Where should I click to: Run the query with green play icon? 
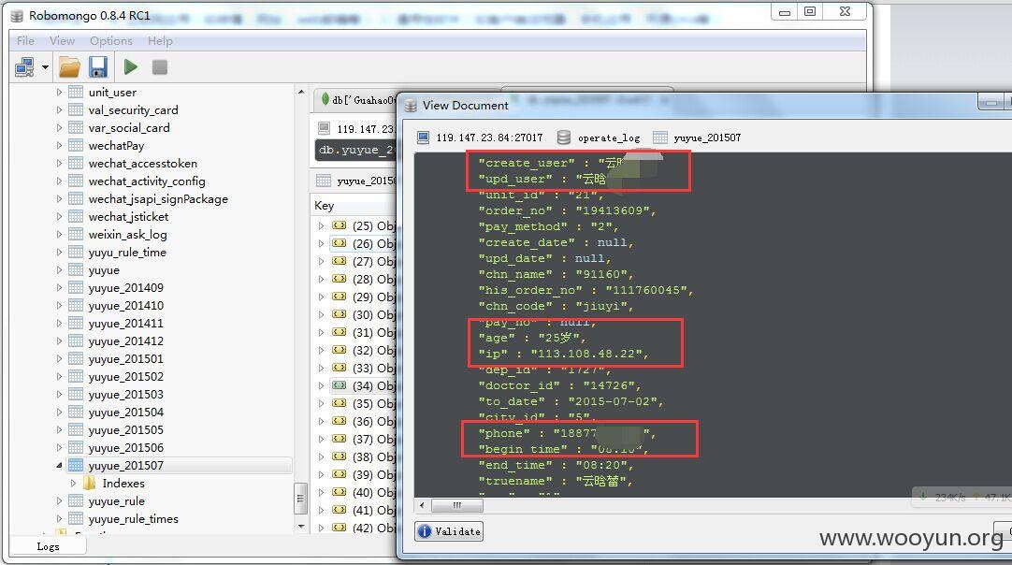pos(130,66)
